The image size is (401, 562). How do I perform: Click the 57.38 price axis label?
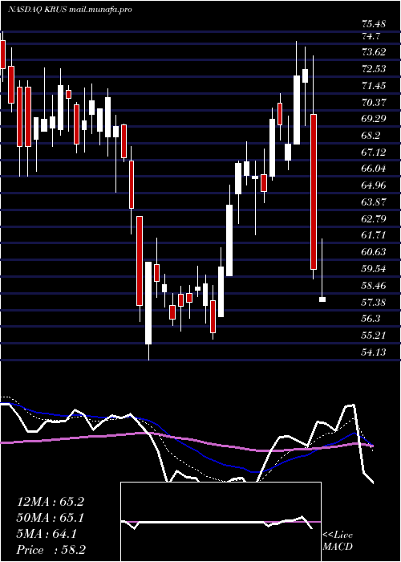[374, 302]
